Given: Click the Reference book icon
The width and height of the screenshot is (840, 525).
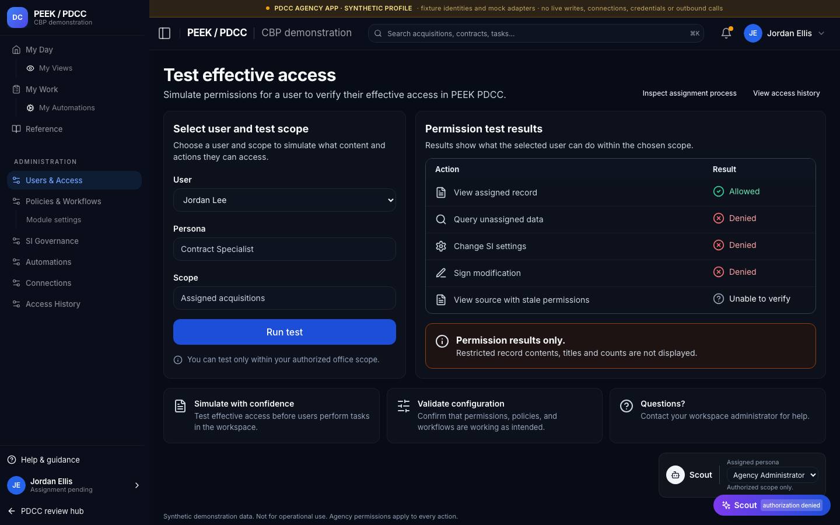Looking at the screenshot, I should click(x=16, y=129).
